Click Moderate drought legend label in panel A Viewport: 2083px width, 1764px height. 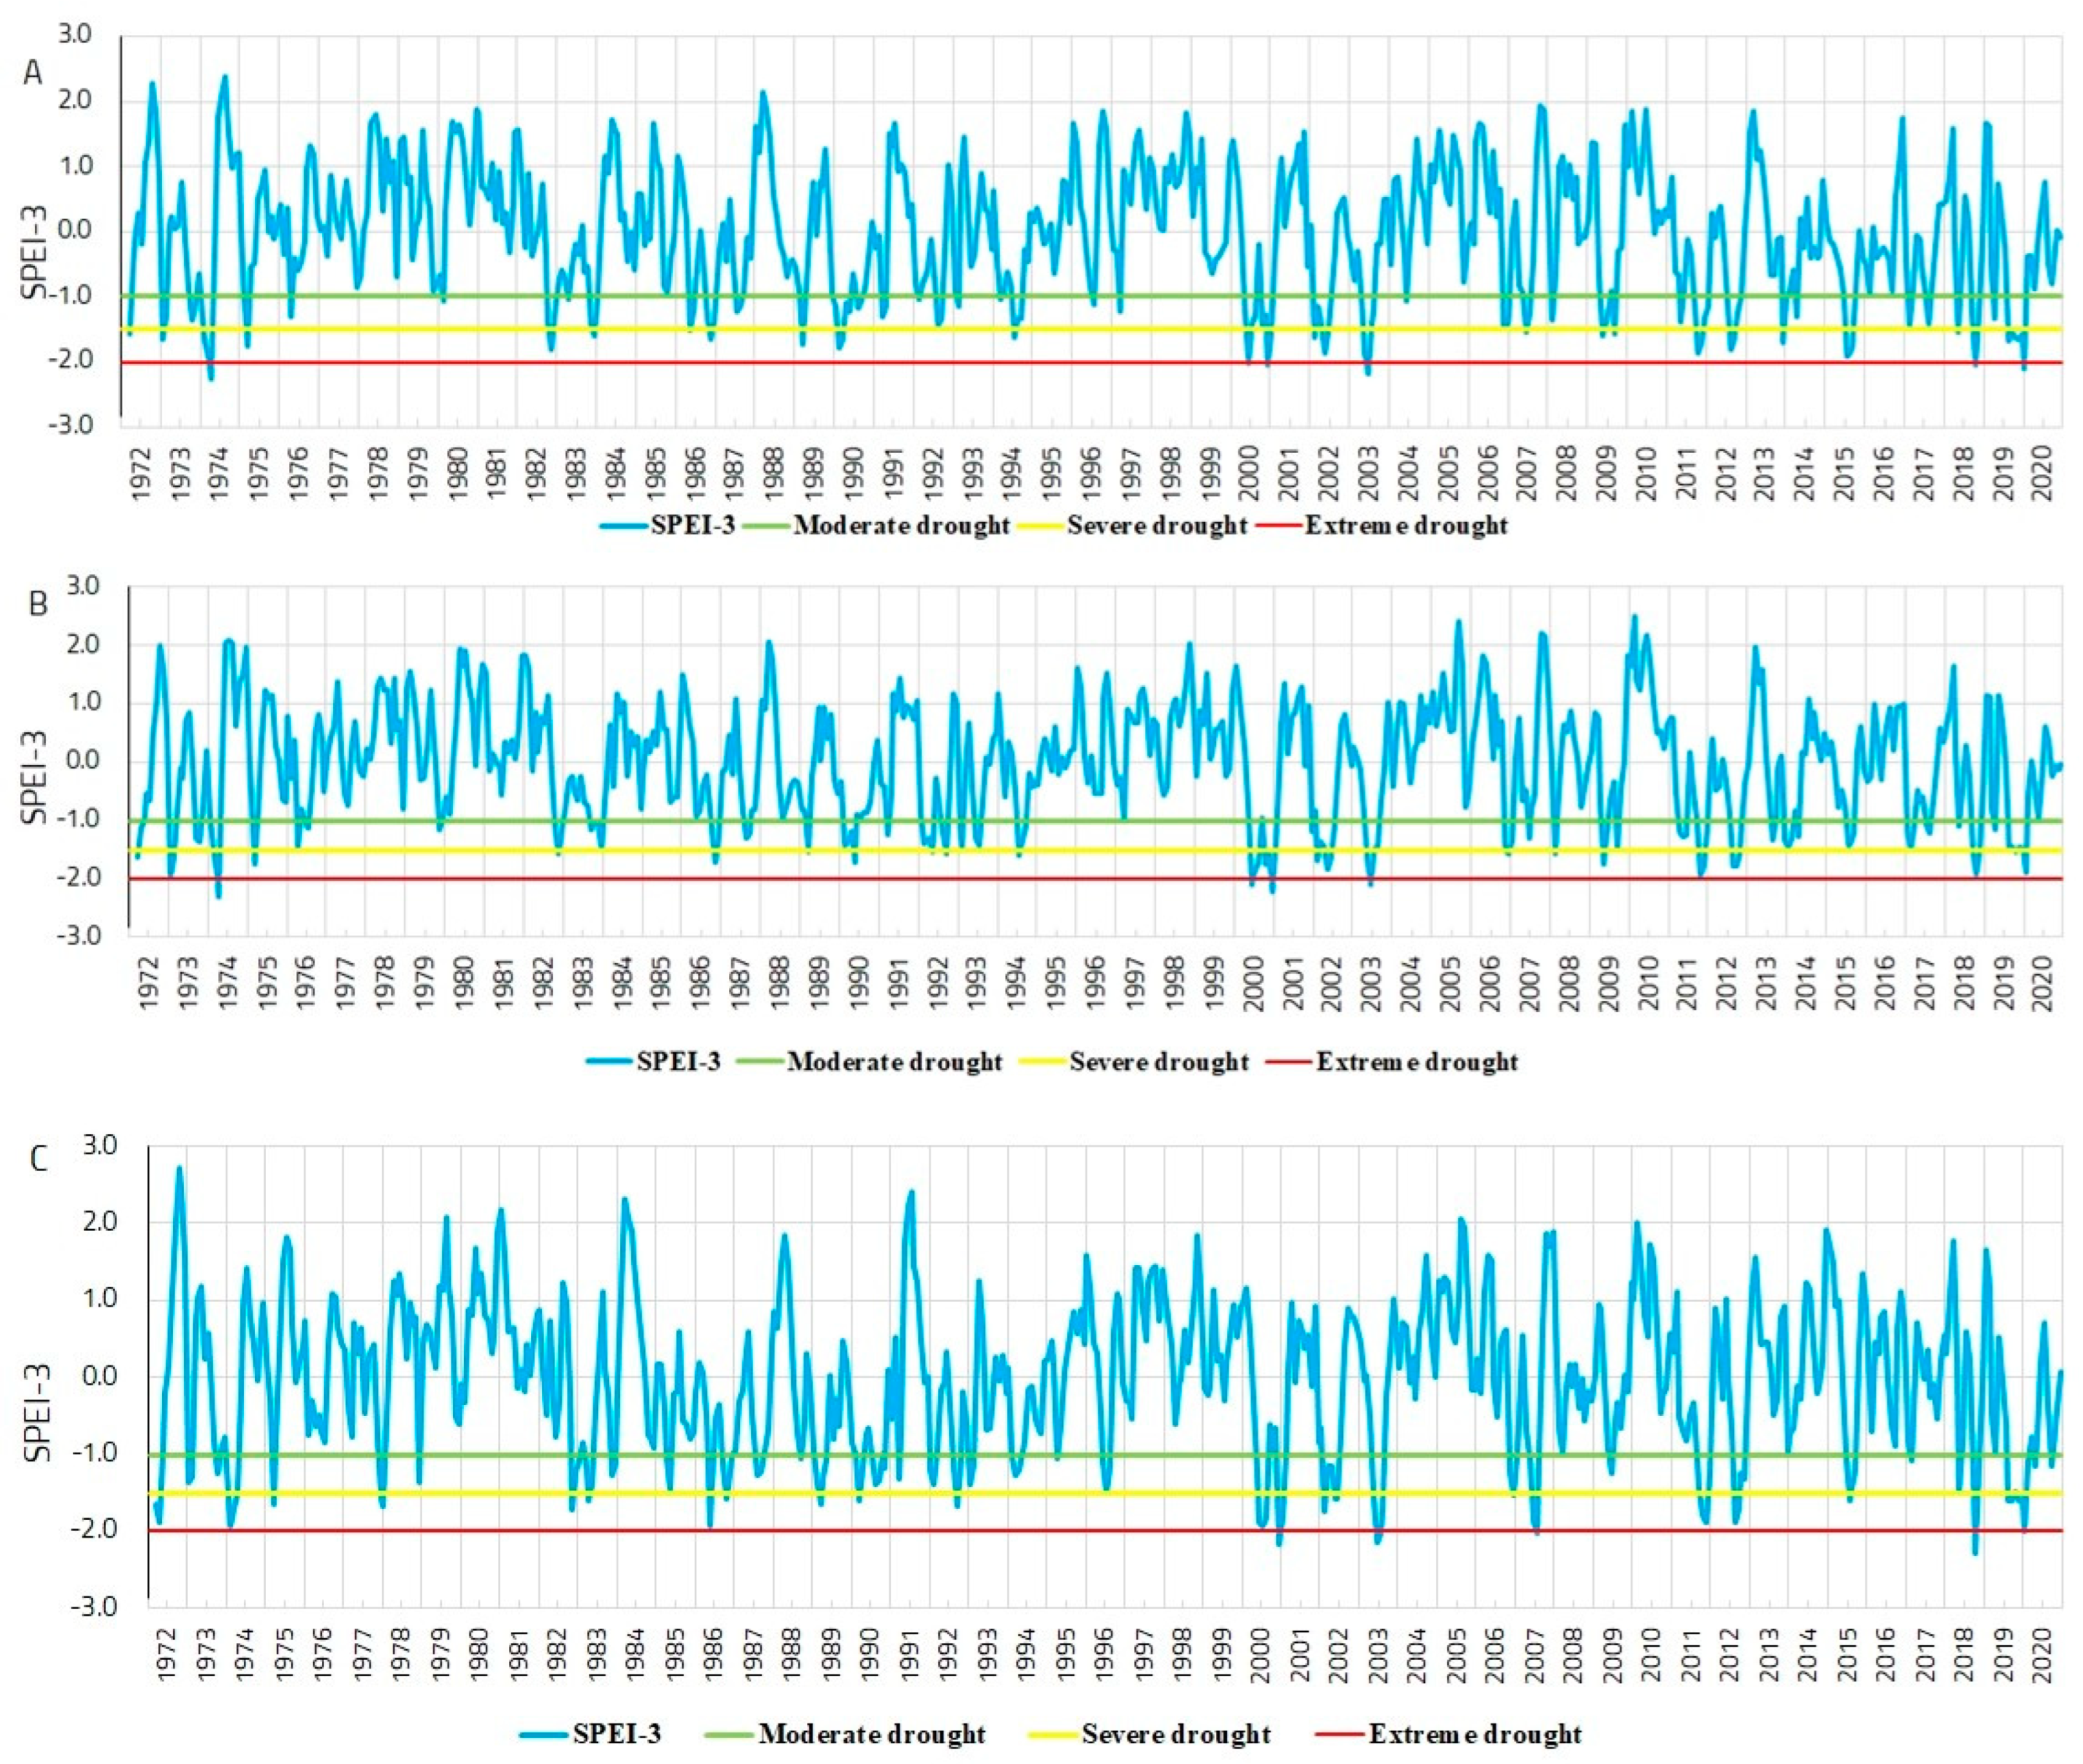point(901,525)
